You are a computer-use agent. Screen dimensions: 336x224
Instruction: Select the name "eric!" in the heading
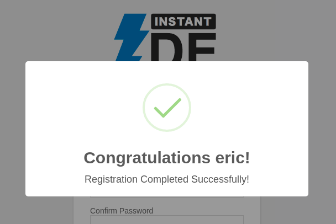233,158
